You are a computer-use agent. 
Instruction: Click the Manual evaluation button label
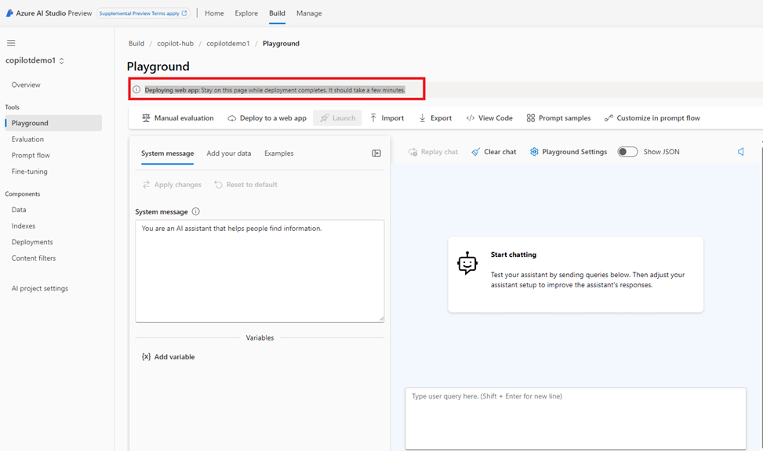click(x=184, y=118)
